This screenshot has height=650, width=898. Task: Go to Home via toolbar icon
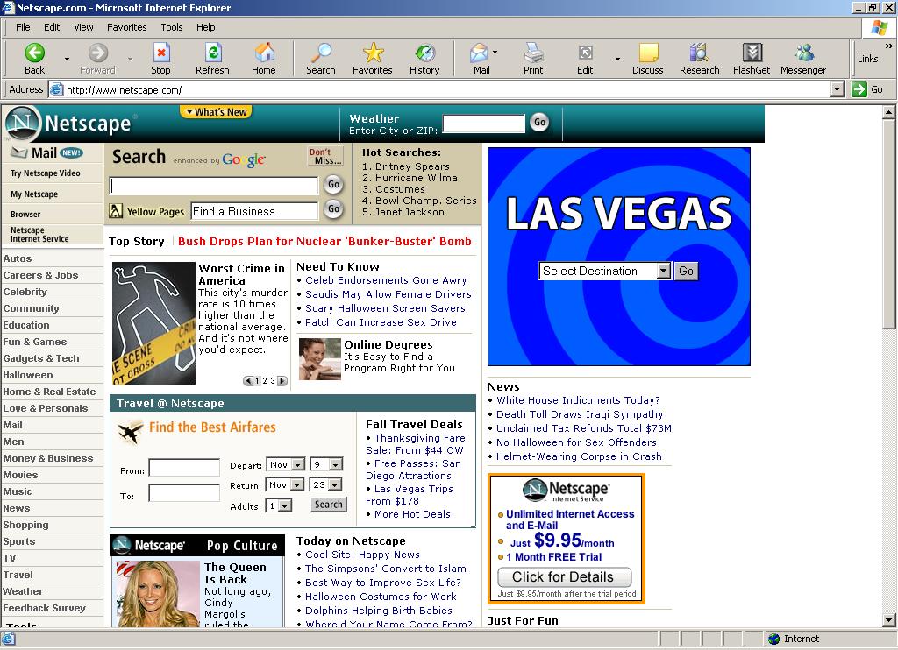point(264,59)
